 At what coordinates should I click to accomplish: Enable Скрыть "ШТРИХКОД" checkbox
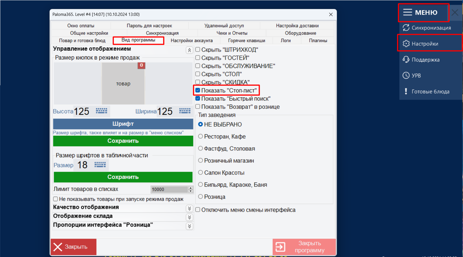coord(198,50)
